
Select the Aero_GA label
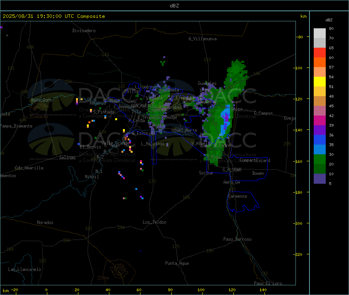(232, 182)
